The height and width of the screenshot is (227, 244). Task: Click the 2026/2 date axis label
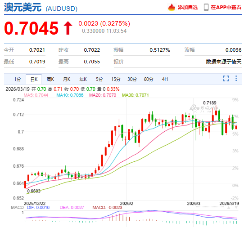click(127, 203)
